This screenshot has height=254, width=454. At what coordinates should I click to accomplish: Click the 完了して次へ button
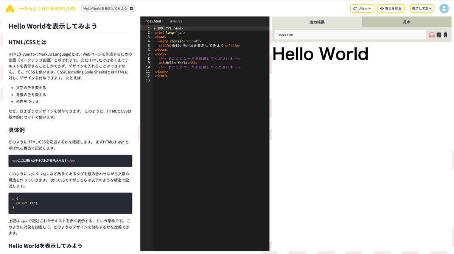pos(421,8)
